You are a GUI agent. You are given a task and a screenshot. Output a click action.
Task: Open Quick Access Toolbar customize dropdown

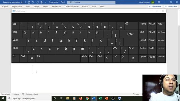[45, 2]
